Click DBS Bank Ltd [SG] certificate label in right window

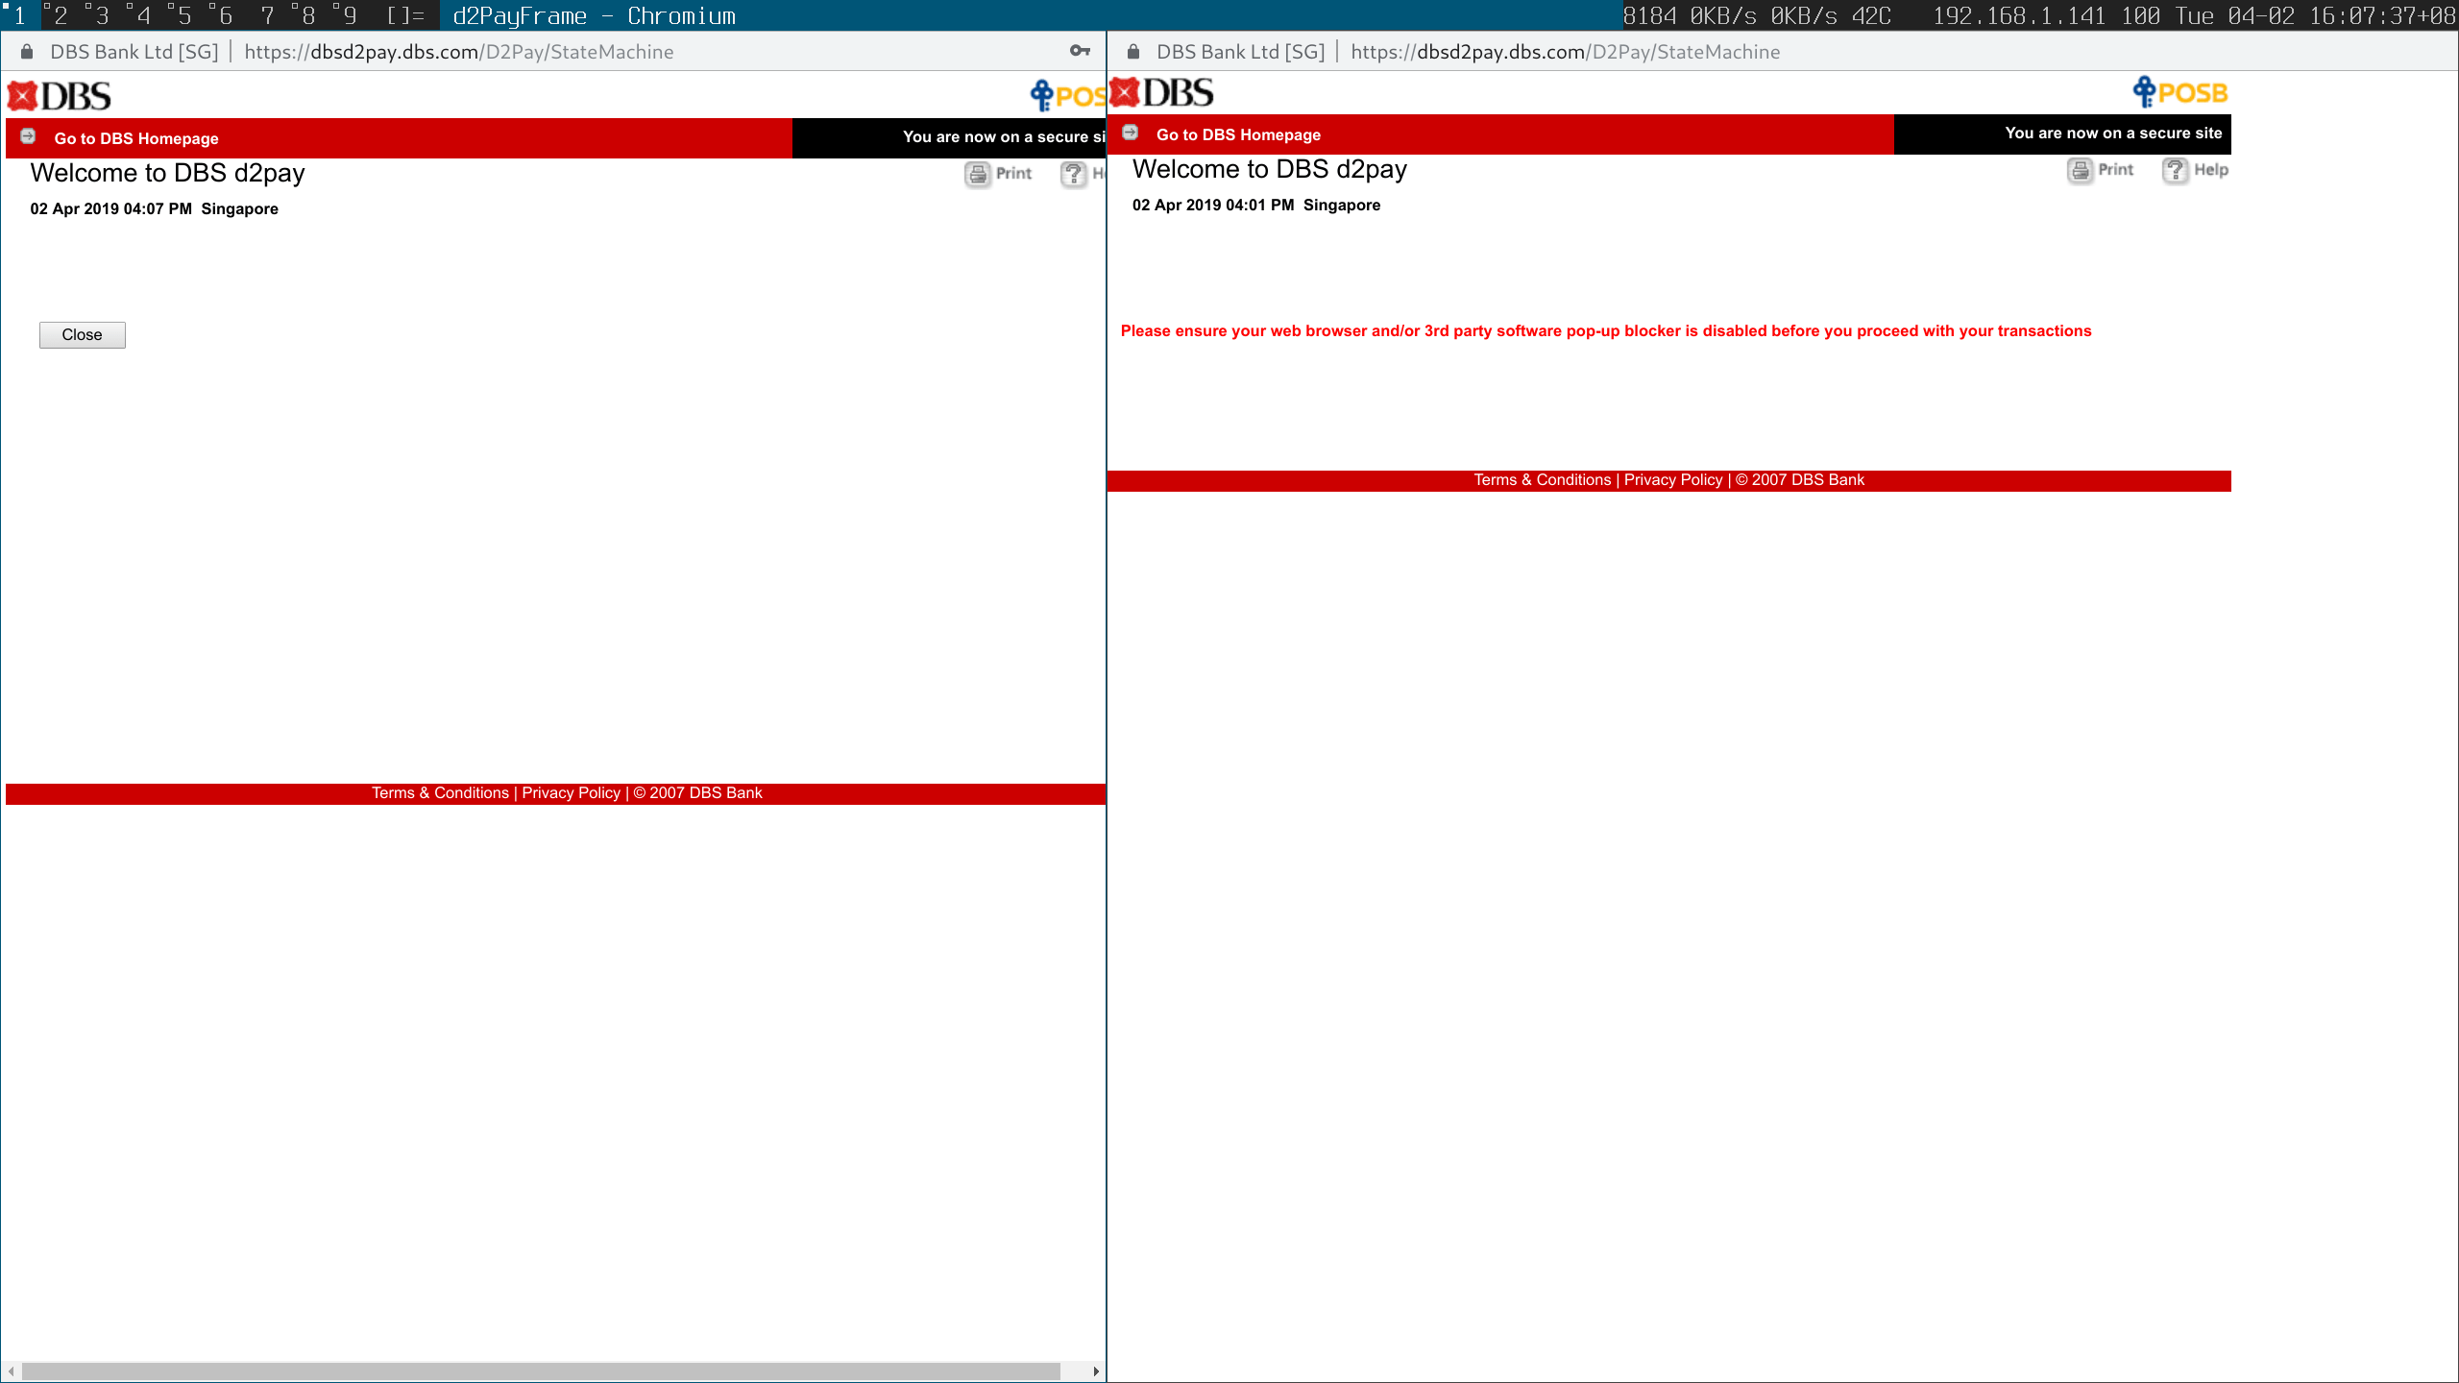(x=1241, y=52)
